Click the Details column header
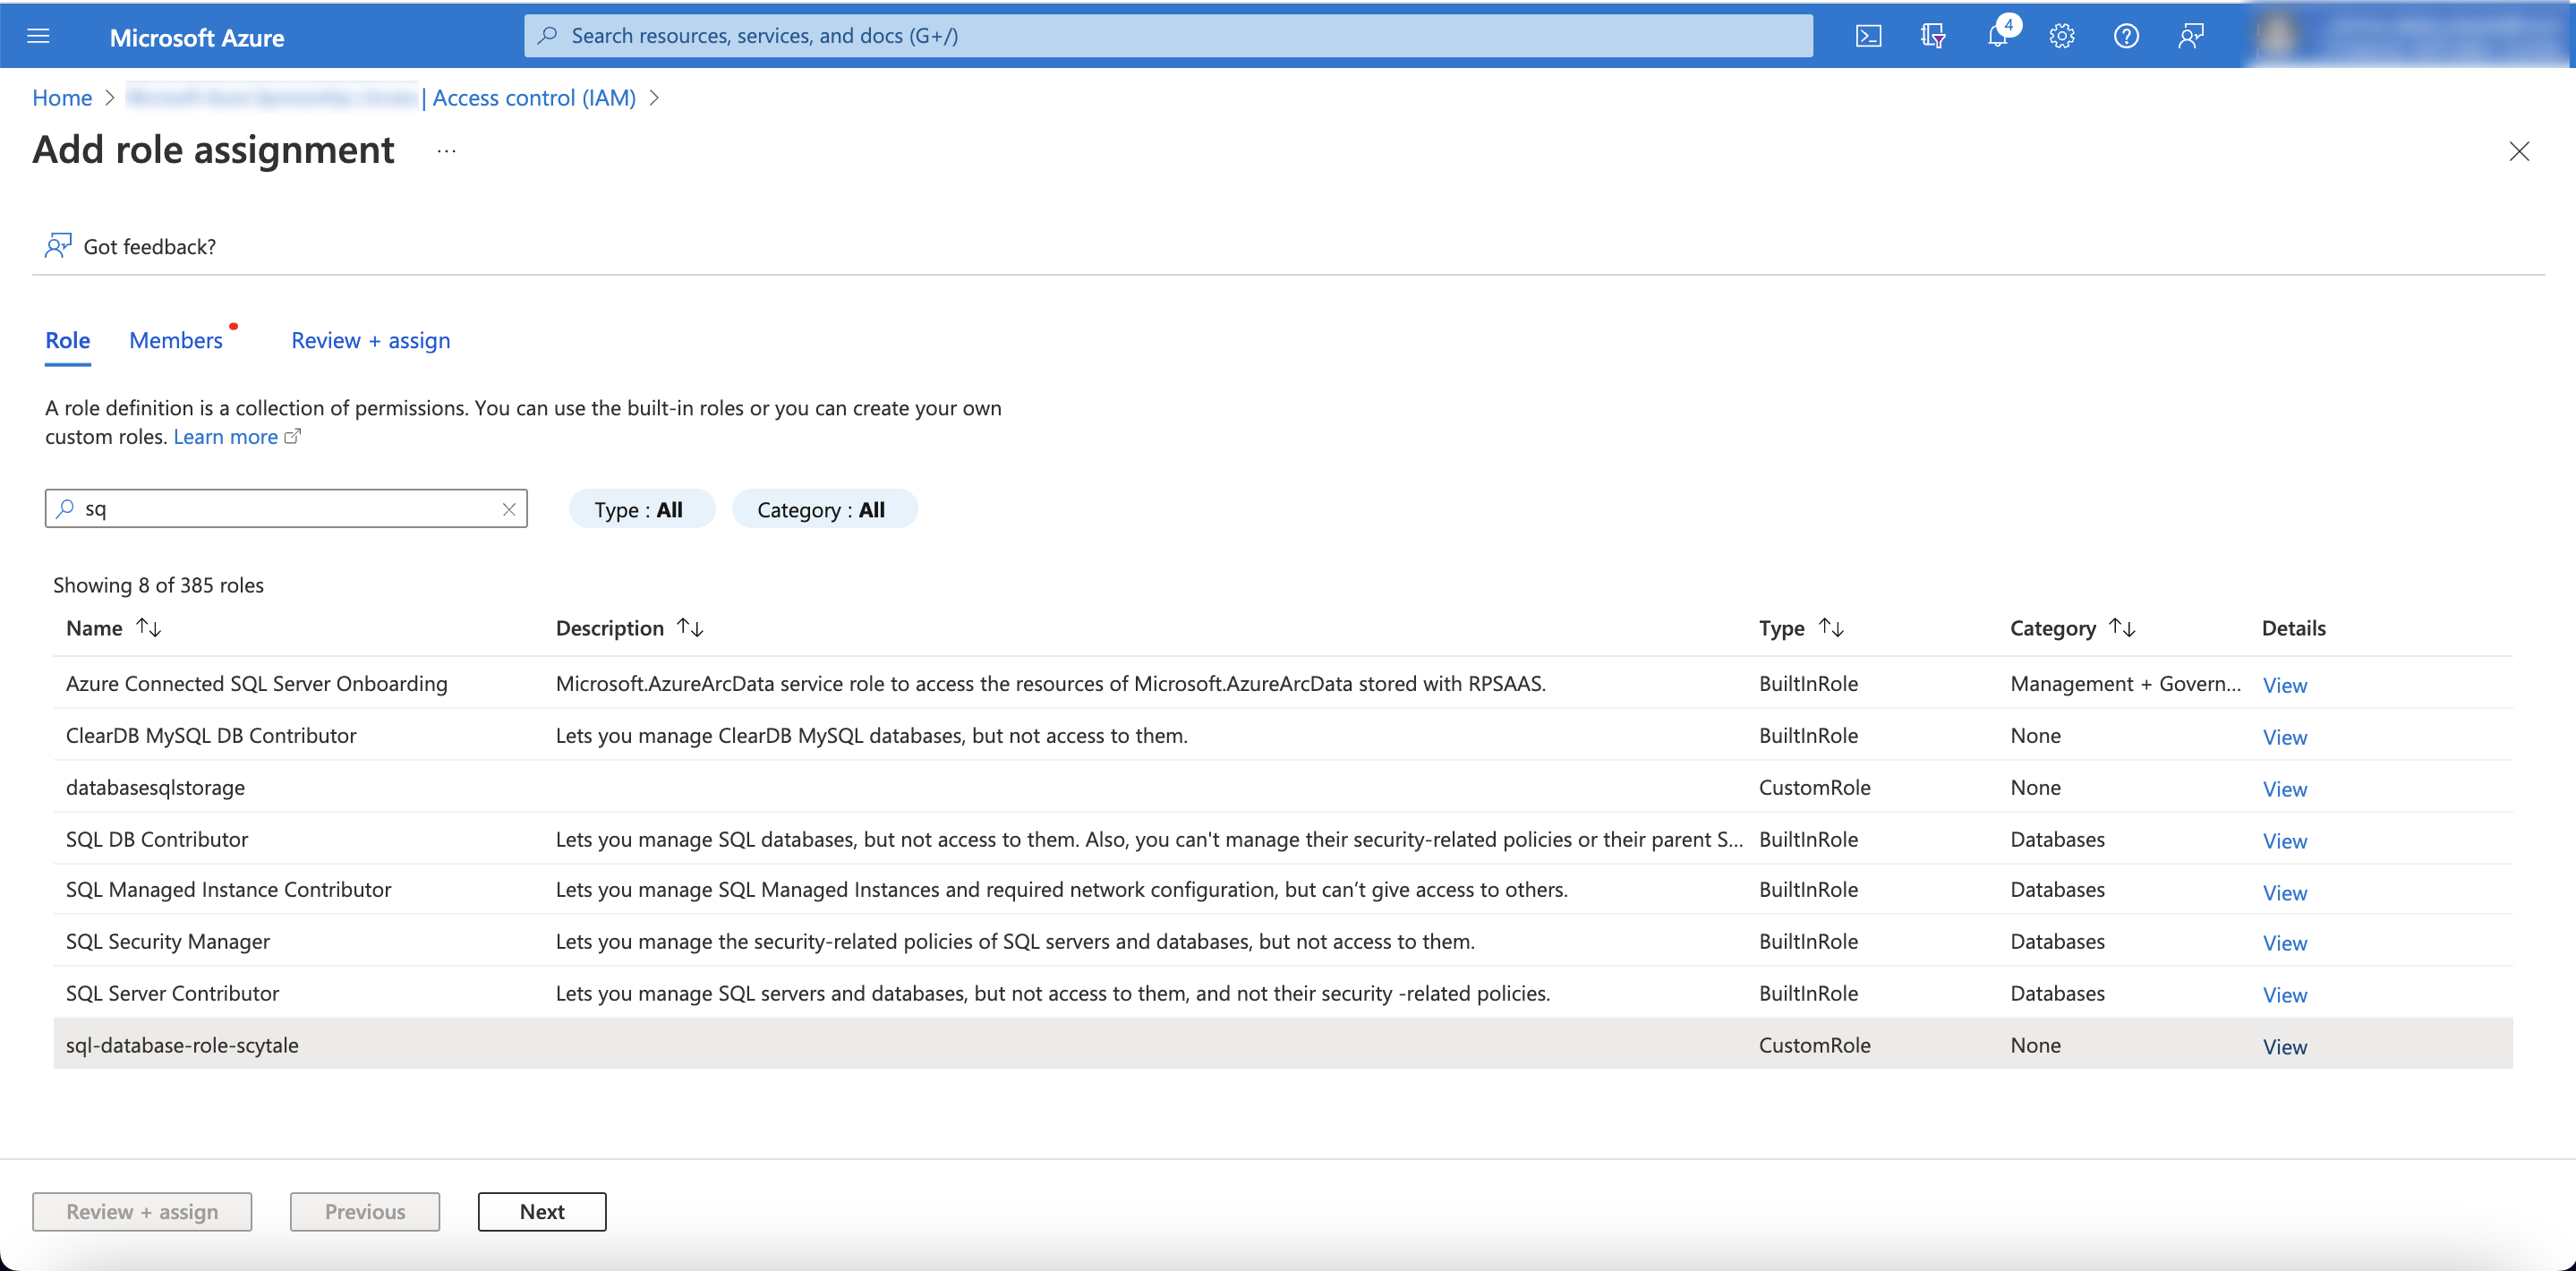2576x1271 pixels. click(x=2294, y=627)
